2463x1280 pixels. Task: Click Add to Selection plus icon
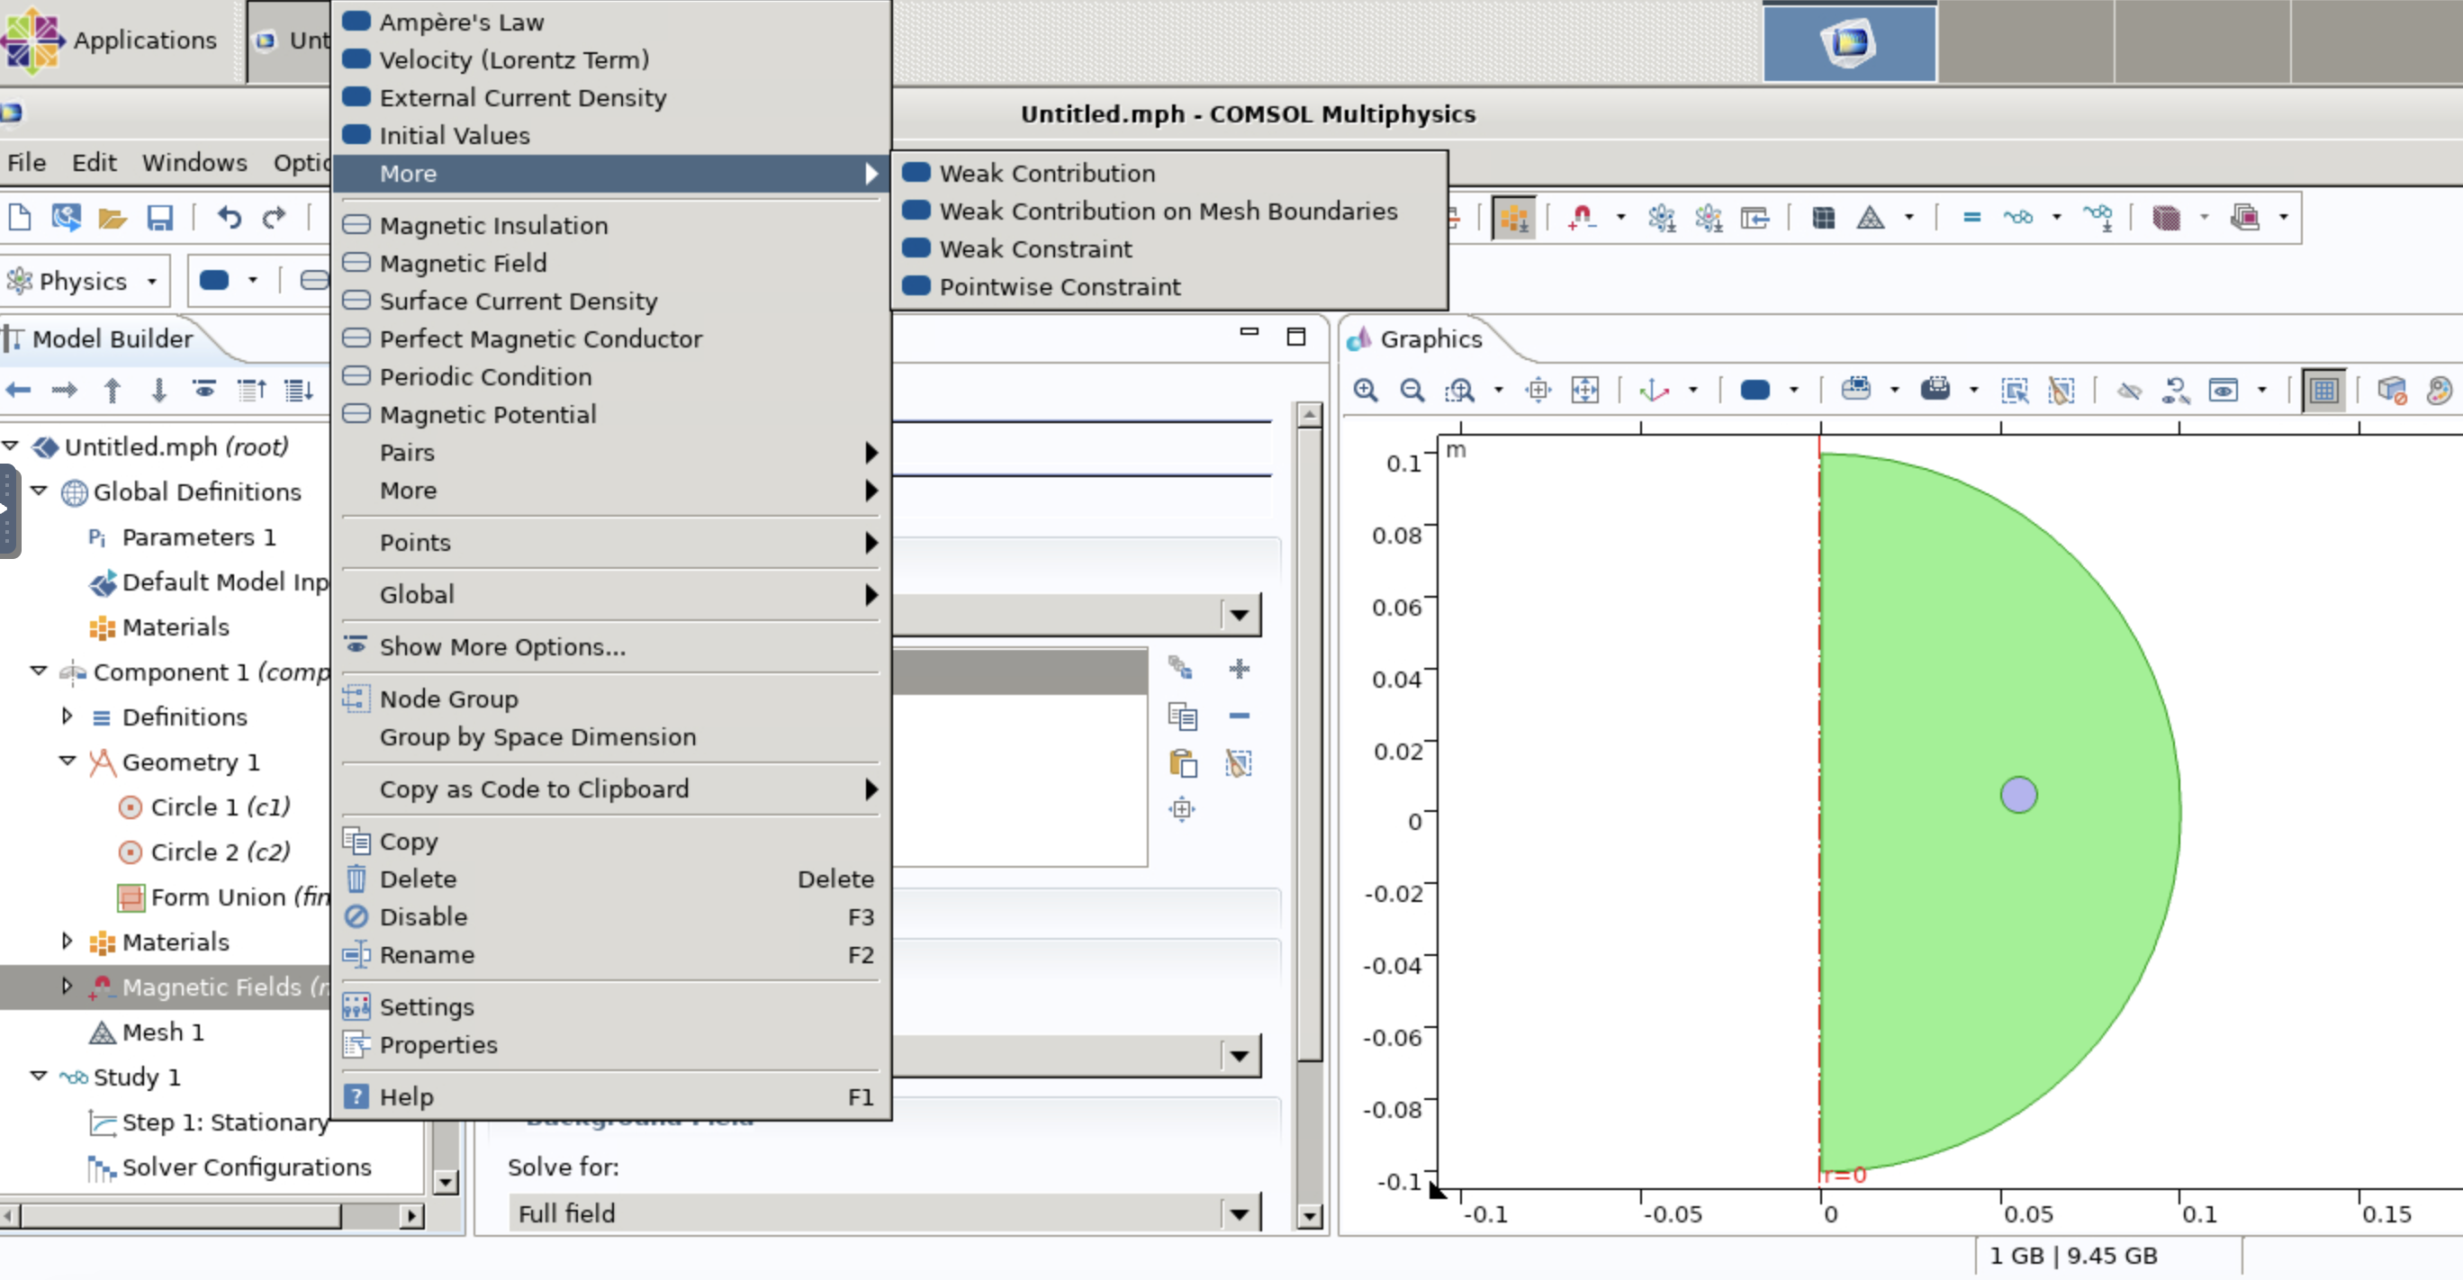(x=1239, y=668)
